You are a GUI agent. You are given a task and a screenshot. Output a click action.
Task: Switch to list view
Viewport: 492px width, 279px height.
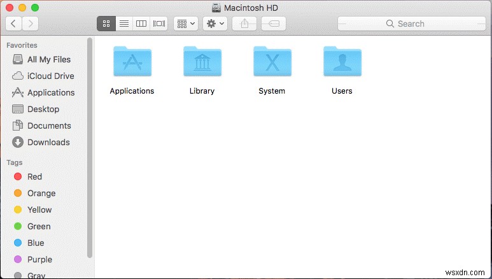(x=124, y=24)
